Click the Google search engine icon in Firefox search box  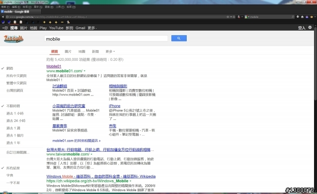[246, 17]
